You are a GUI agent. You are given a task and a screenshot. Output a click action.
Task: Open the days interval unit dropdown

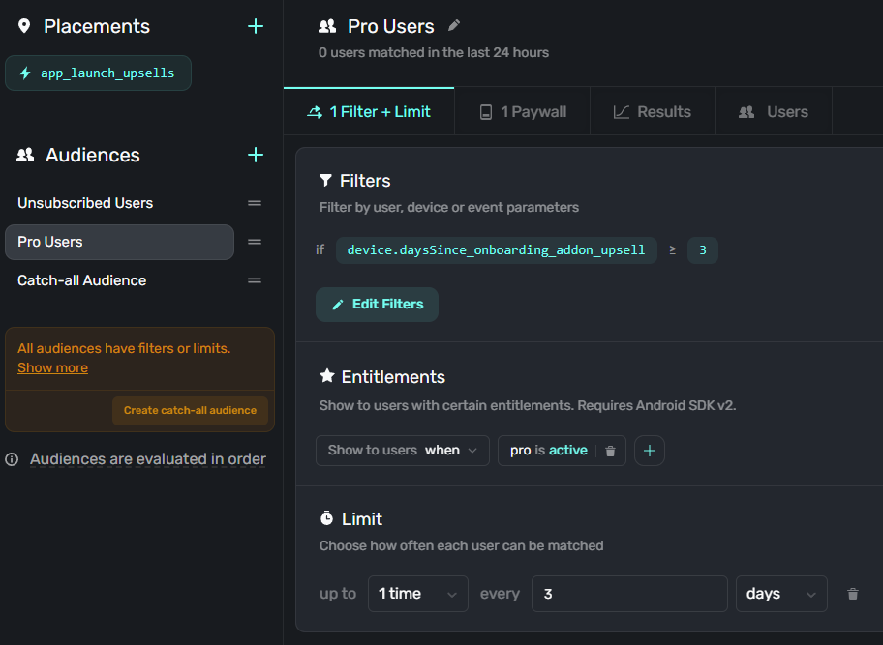(780, 594)
